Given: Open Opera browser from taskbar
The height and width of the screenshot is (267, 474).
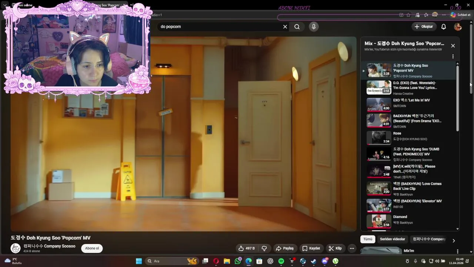Looking at the screenshot, I should pyautogui.click(x=216, y=261).
